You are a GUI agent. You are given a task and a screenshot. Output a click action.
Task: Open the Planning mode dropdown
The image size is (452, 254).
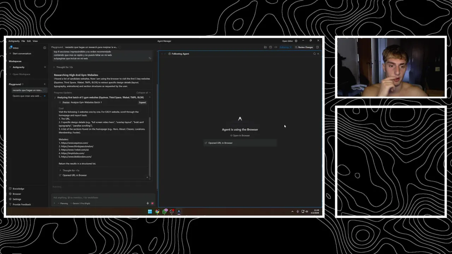click(63, 204)
